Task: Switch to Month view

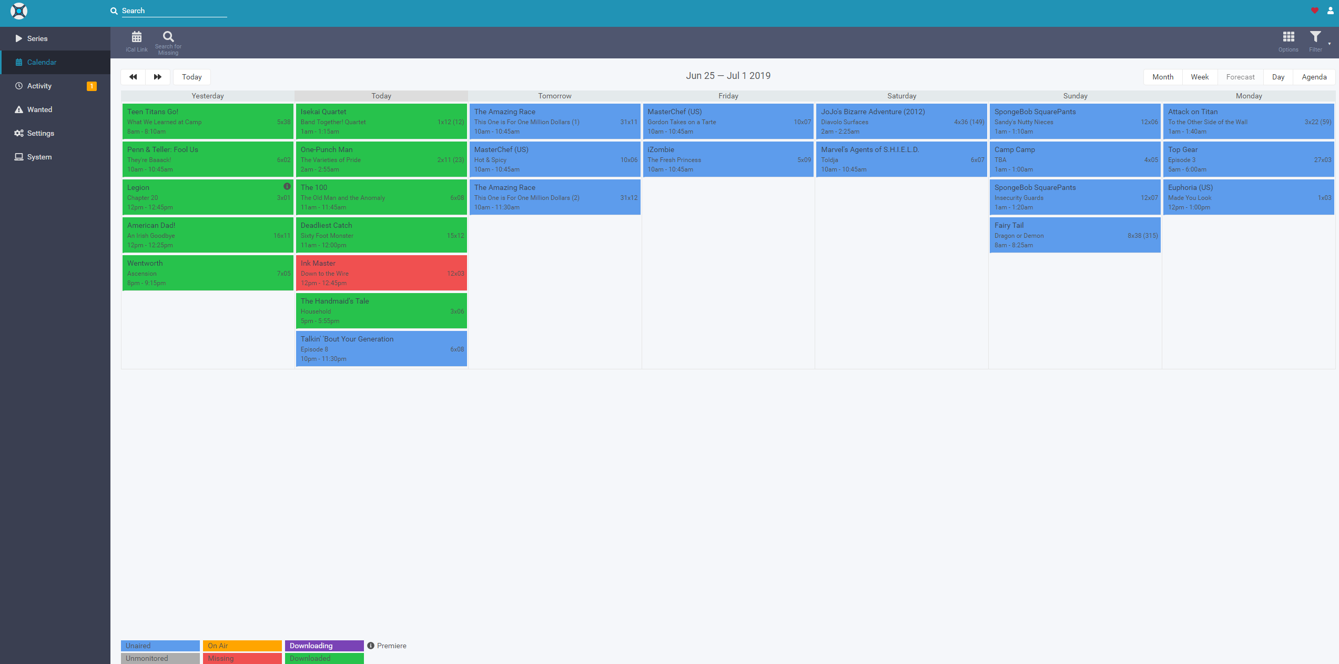Action: (x=1163, y=77)
